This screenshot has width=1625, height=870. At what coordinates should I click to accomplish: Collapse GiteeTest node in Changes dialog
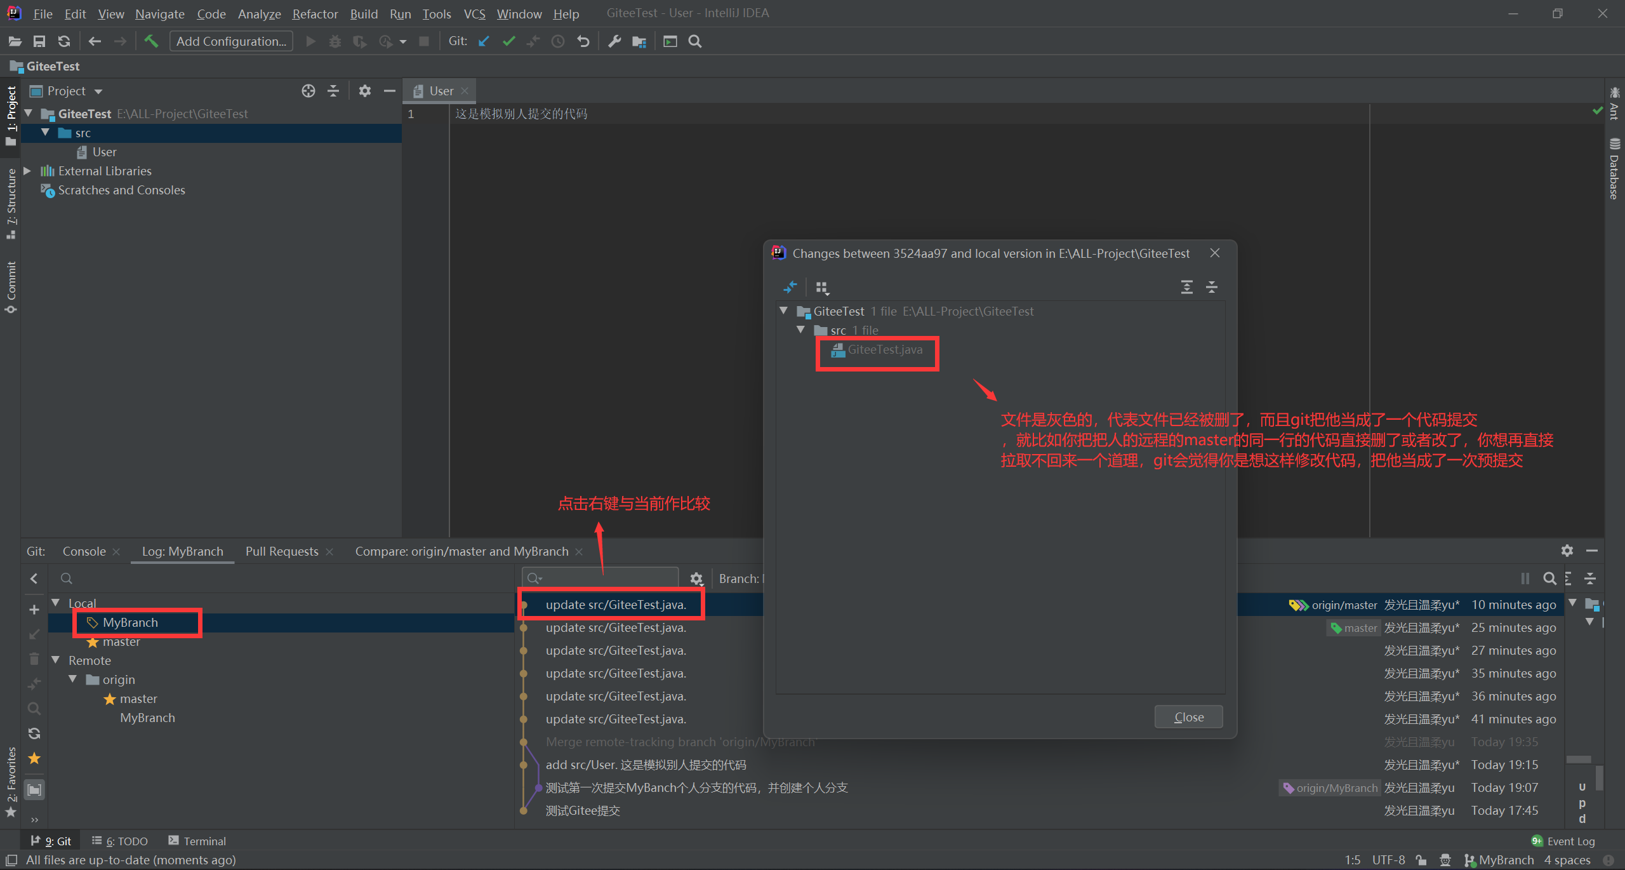pos(784,311)
